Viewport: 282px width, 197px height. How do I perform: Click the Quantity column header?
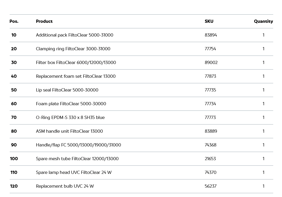263,21
